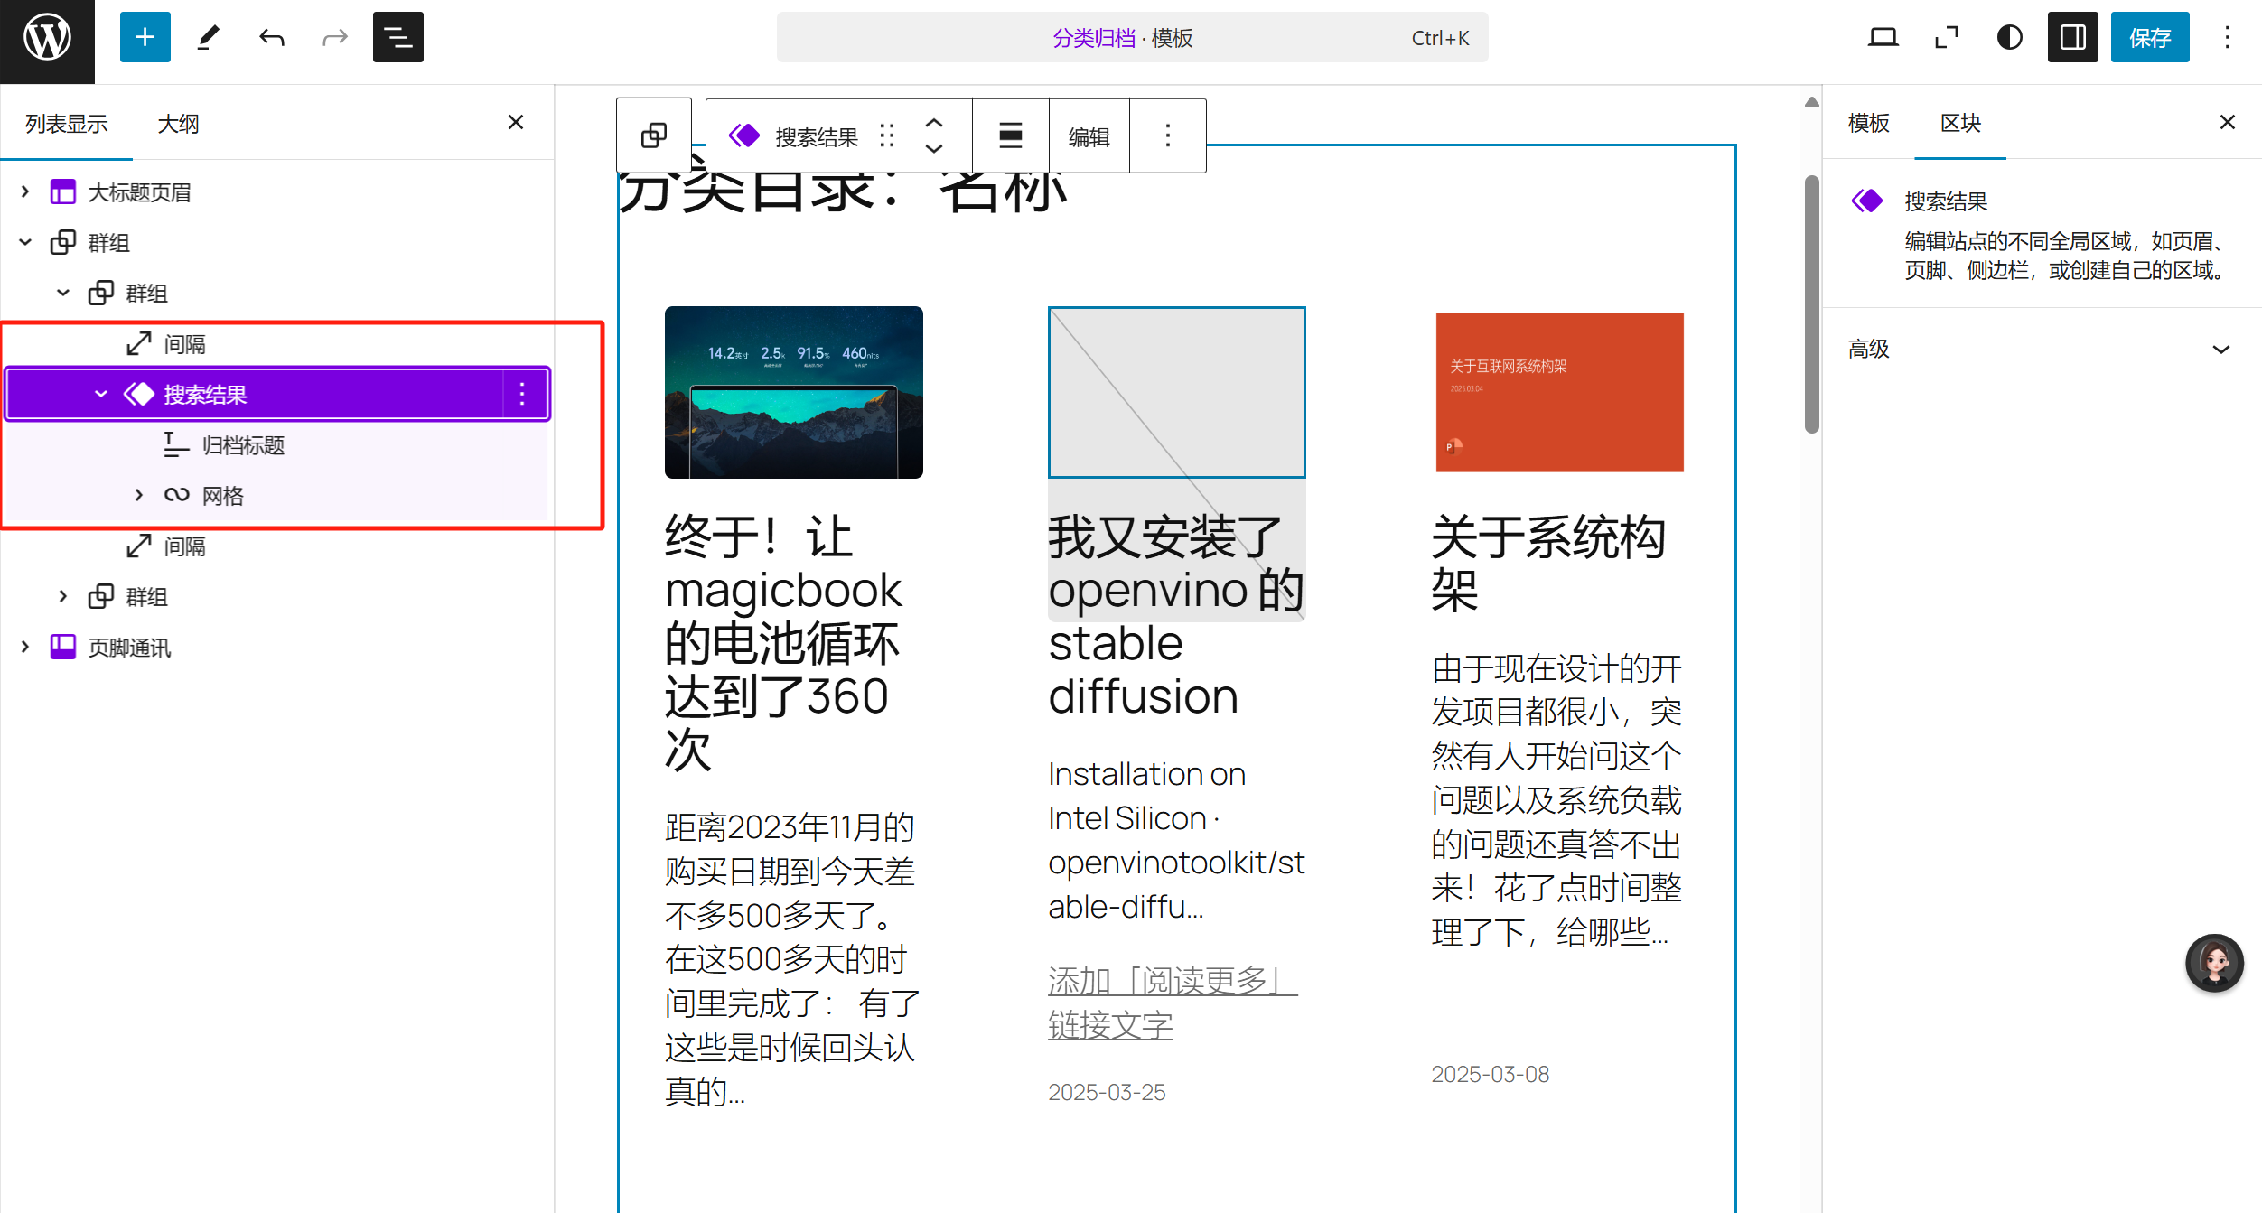Select the openvino stable diffusion title
Screen dimensions: 2262x1213
coord(1176,616)
